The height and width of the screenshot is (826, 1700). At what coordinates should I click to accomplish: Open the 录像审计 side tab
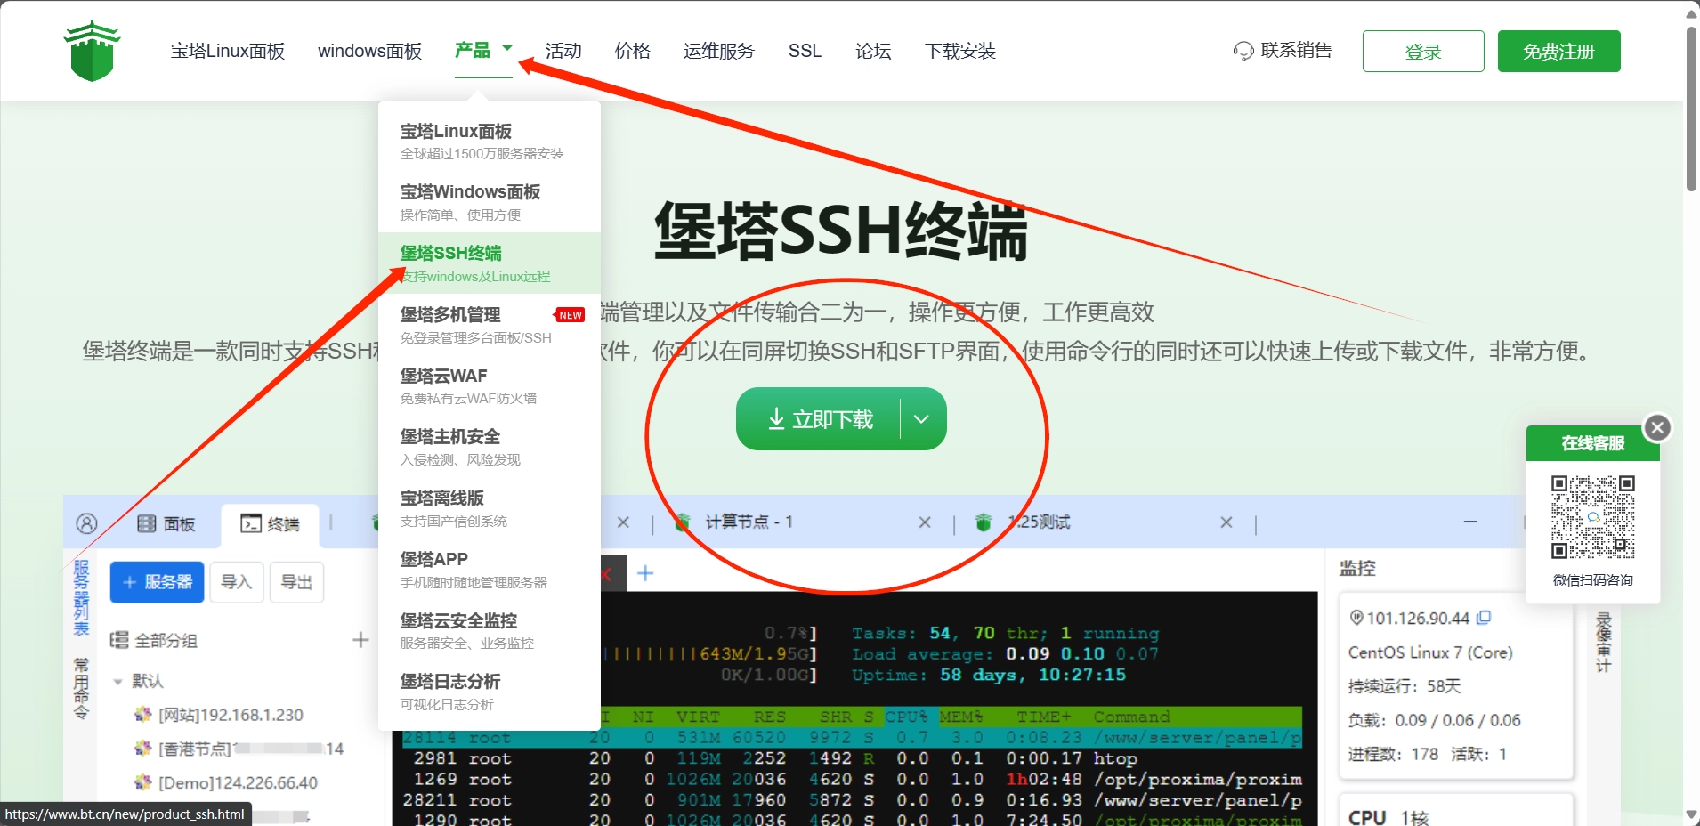click(x=1603, y=642)
